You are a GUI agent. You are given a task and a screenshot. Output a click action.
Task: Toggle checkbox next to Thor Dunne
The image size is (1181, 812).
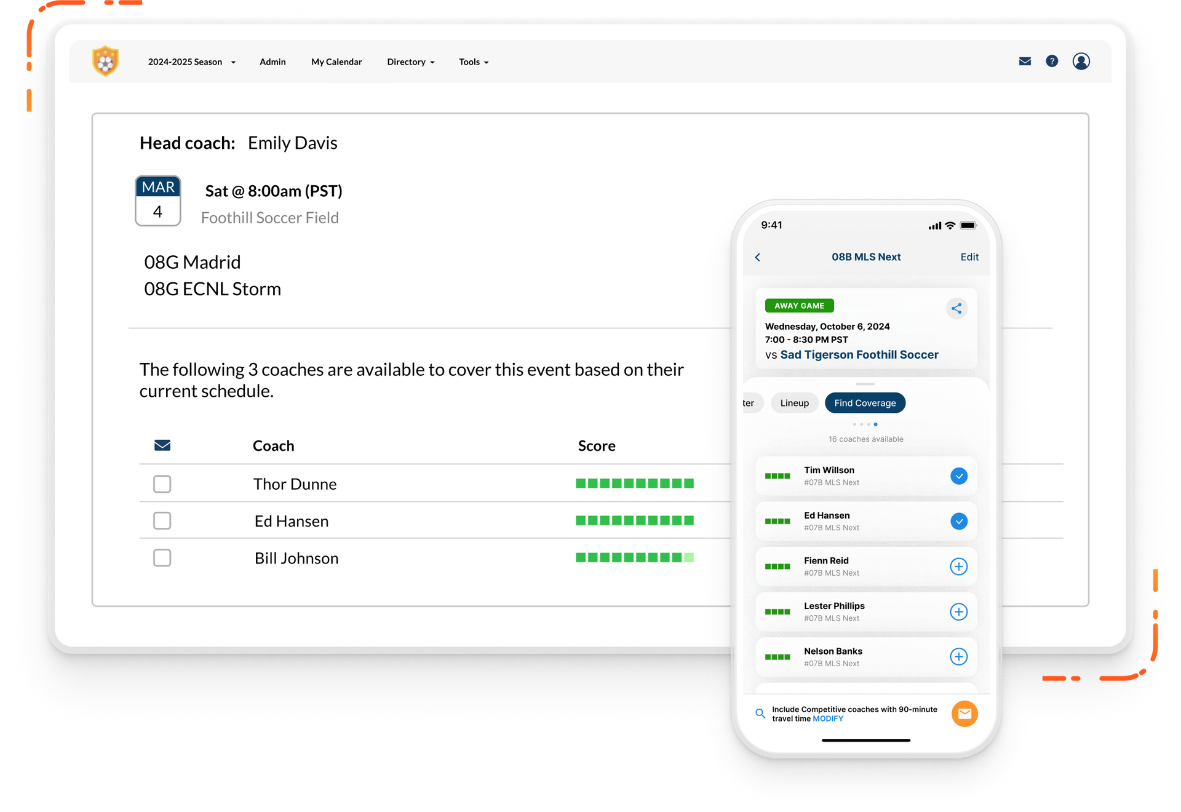click(x=162, y=483)
